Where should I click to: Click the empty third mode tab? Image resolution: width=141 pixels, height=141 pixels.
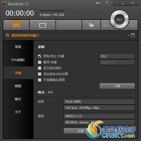pos(69,25)
